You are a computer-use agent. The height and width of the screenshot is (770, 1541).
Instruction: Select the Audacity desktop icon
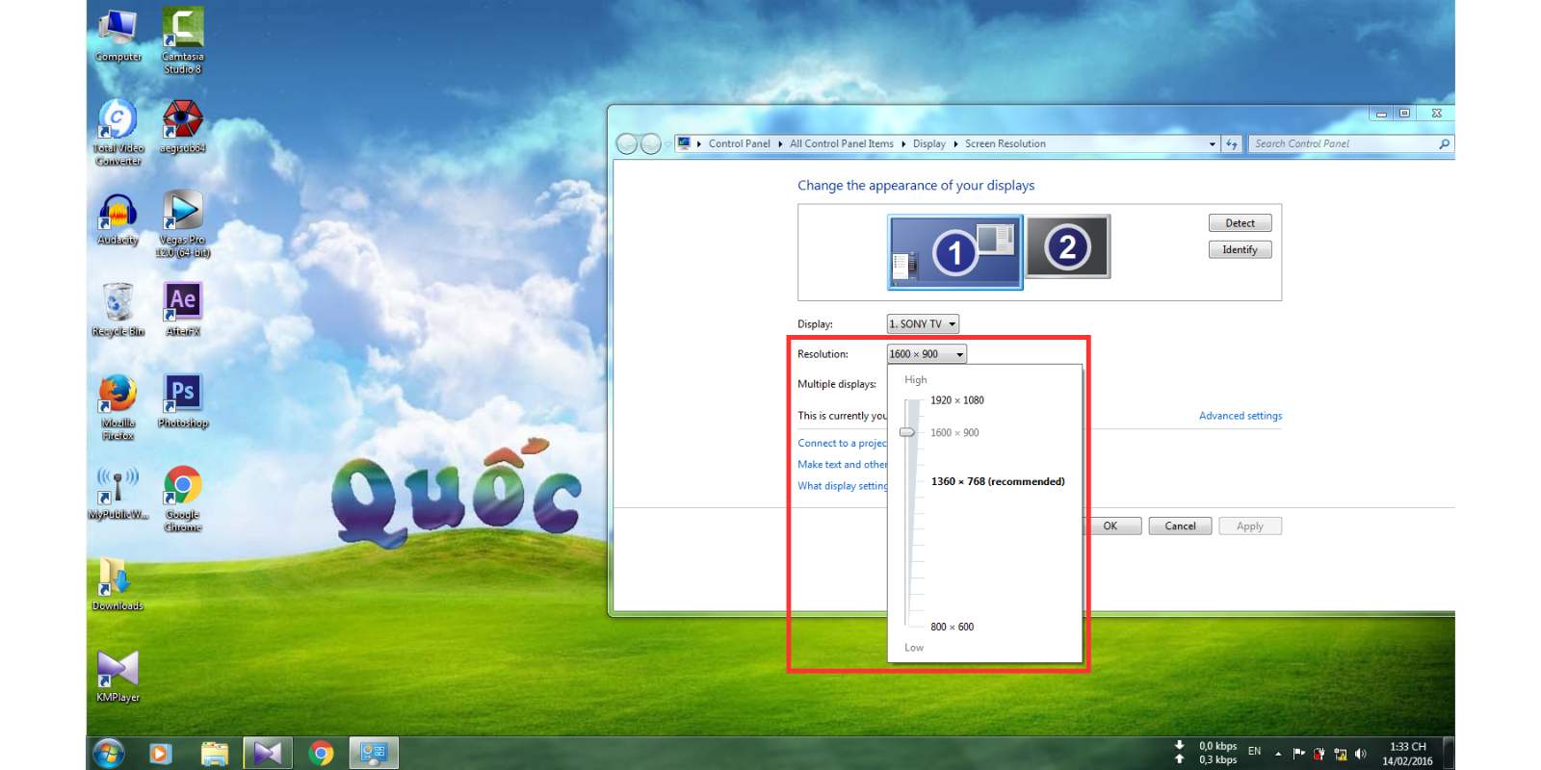pyautogui.click(x=118, y=219)
